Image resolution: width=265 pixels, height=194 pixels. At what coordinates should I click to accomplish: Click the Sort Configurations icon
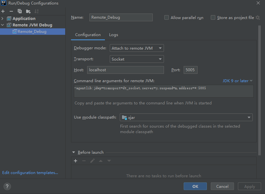pos(36,11)
